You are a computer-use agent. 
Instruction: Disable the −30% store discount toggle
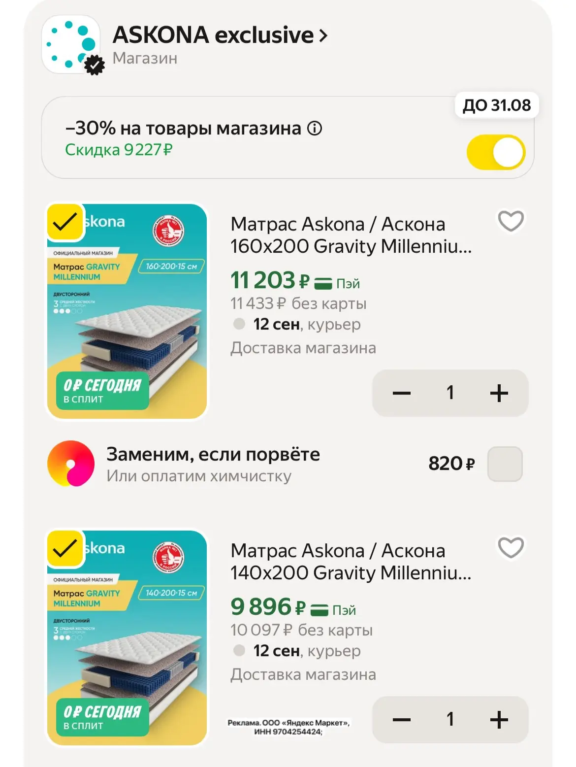point(496,152)
